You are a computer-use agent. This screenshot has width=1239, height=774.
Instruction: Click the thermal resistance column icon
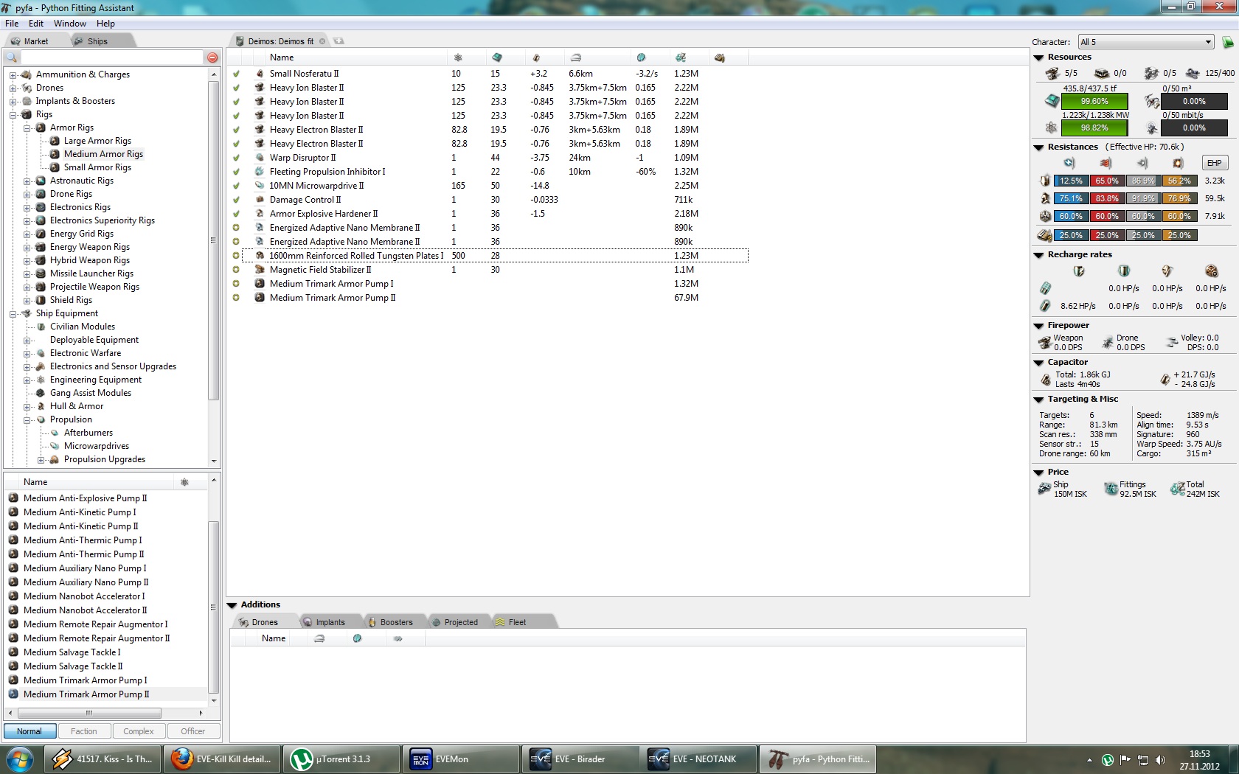click(1106, 163)
